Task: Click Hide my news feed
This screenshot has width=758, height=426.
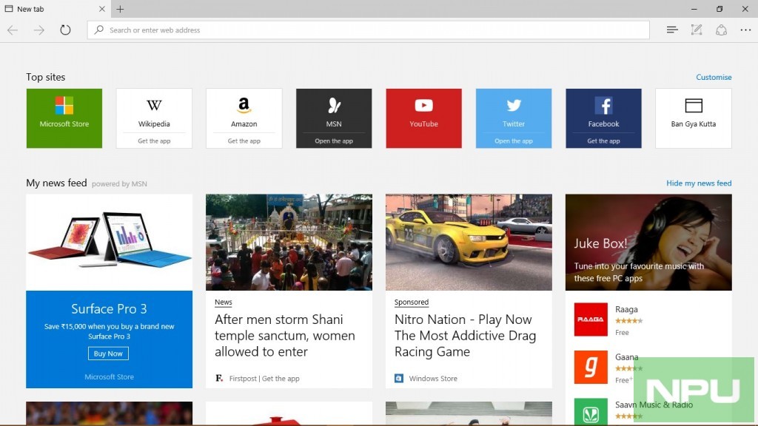Action: coord(699,183)
